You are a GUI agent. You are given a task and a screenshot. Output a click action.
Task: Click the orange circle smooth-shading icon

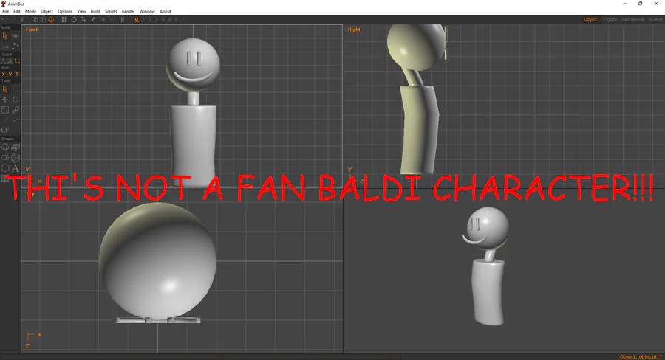[51, 19]
